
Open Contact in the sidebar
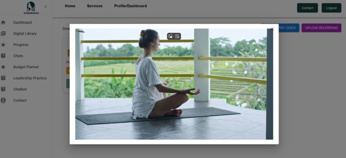point(20,100)
